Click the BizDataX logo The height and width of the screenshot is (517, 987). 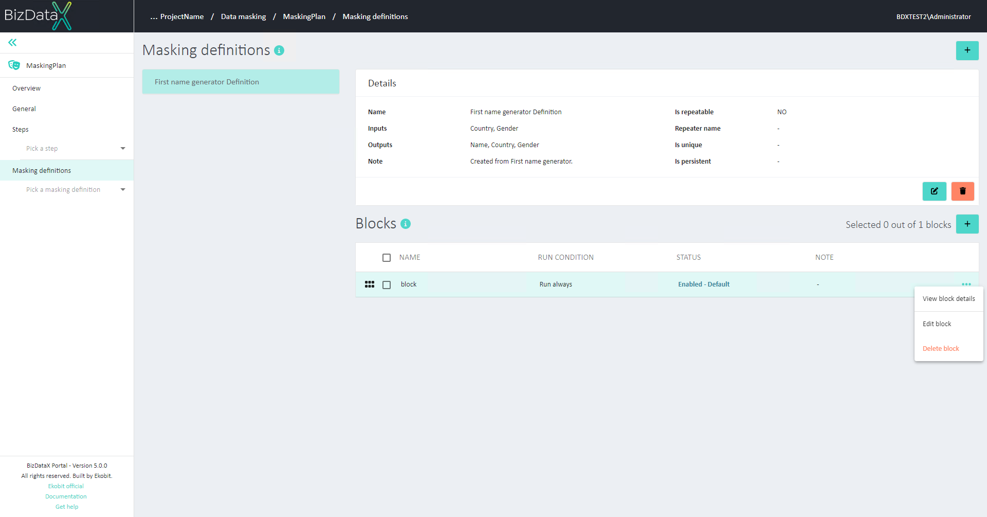pos(38,16)
